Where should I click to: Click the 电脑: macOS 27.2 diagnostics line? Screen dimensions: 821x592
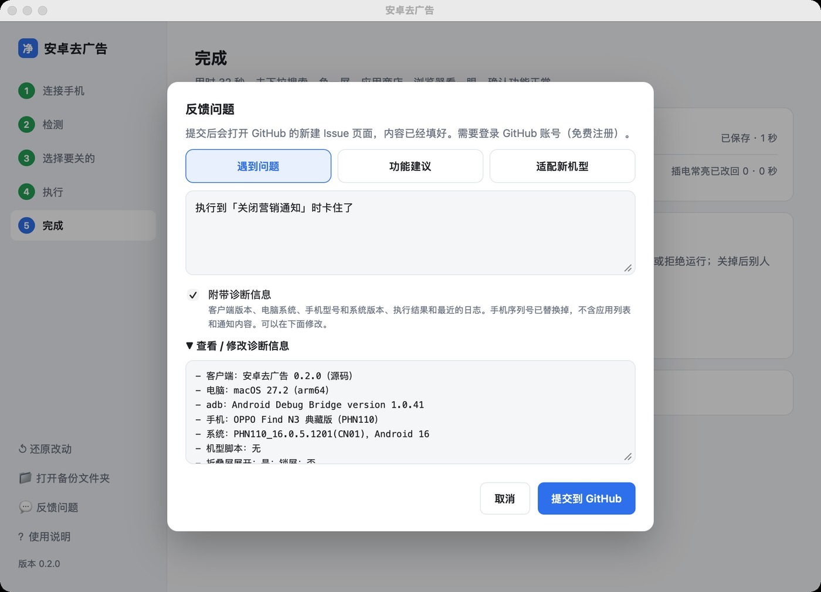coord(262,390)
